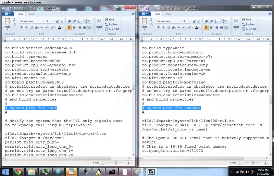Viewport: 274px width, 176px height.
Task: Click Center alignment in left WordPad window
Action: [x=74, y=27]
